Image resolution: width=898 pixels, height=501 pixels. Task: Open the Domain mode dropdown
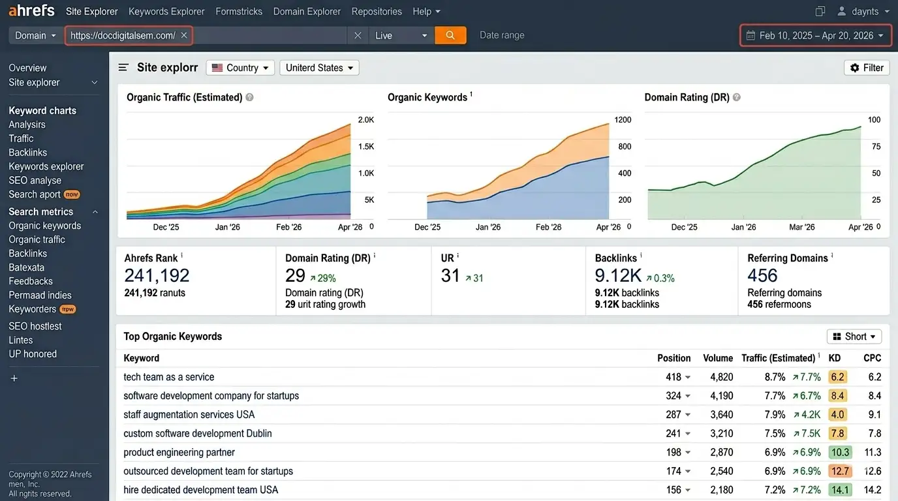point(37,35)
